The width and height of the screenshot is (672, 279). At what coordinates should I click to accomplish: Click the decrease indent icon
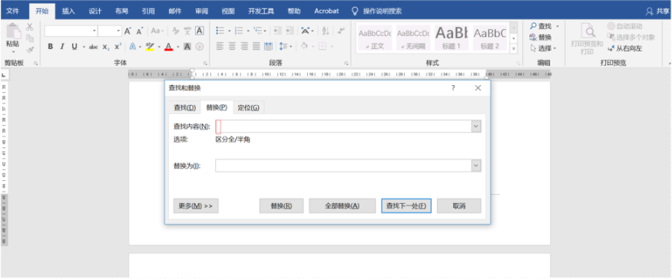[x=277, y=31]
